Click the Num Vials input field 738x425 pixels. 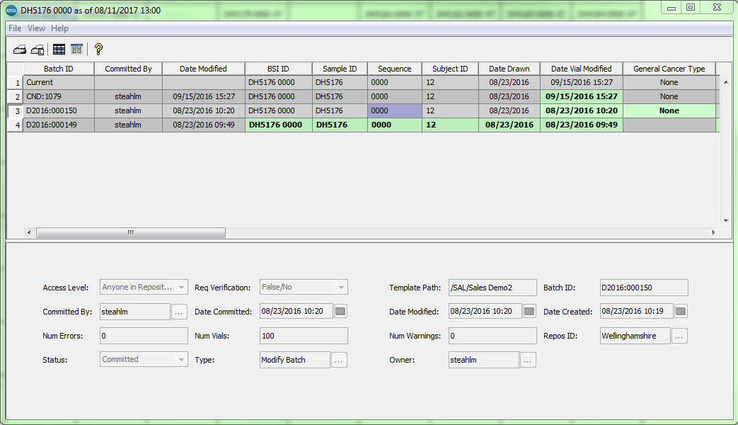[x=303, y=336]
